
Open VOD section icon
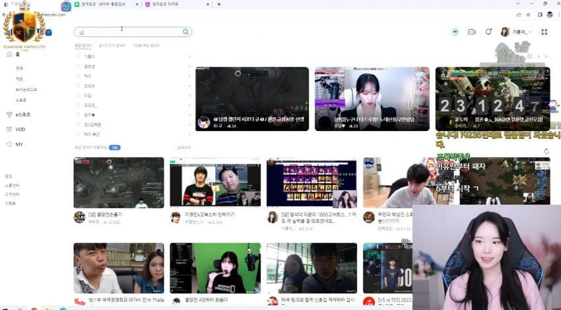[9, 129]
